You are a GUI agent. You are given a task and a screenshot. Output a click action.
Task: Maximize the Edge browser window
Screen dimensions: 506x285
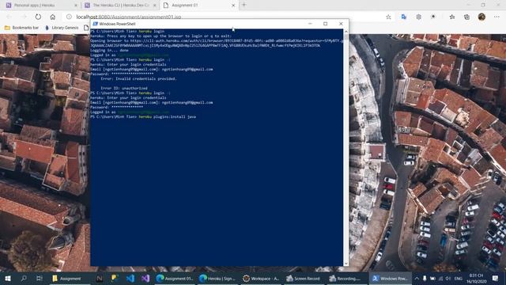coord(483,5)
